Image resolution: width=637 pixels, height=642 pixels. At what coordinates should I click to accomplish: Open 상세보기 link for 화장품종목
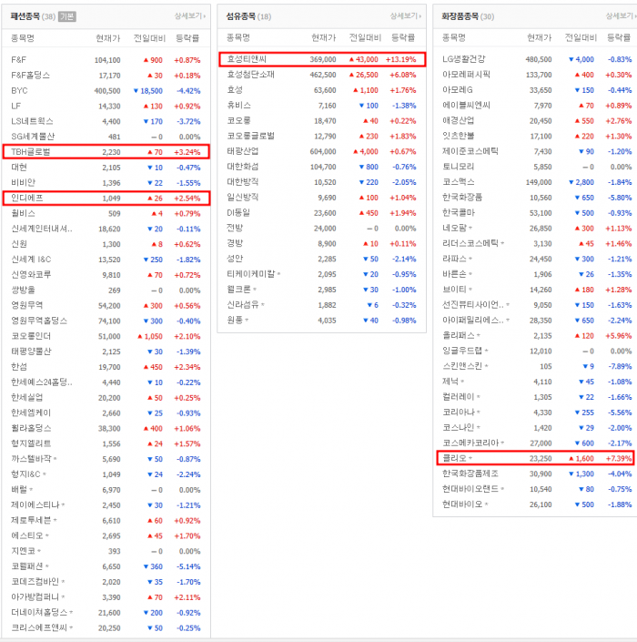tap(621, 16)
